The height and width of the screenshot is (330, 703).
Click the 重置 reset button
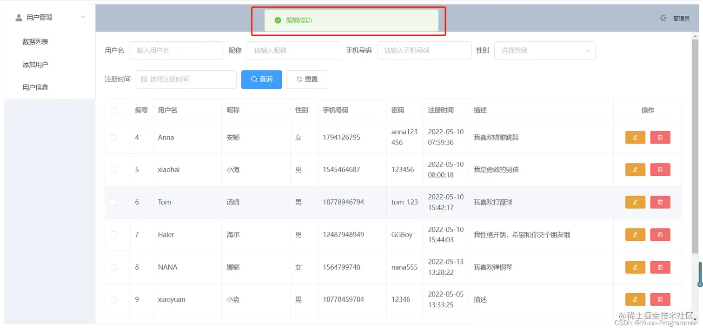307,79
